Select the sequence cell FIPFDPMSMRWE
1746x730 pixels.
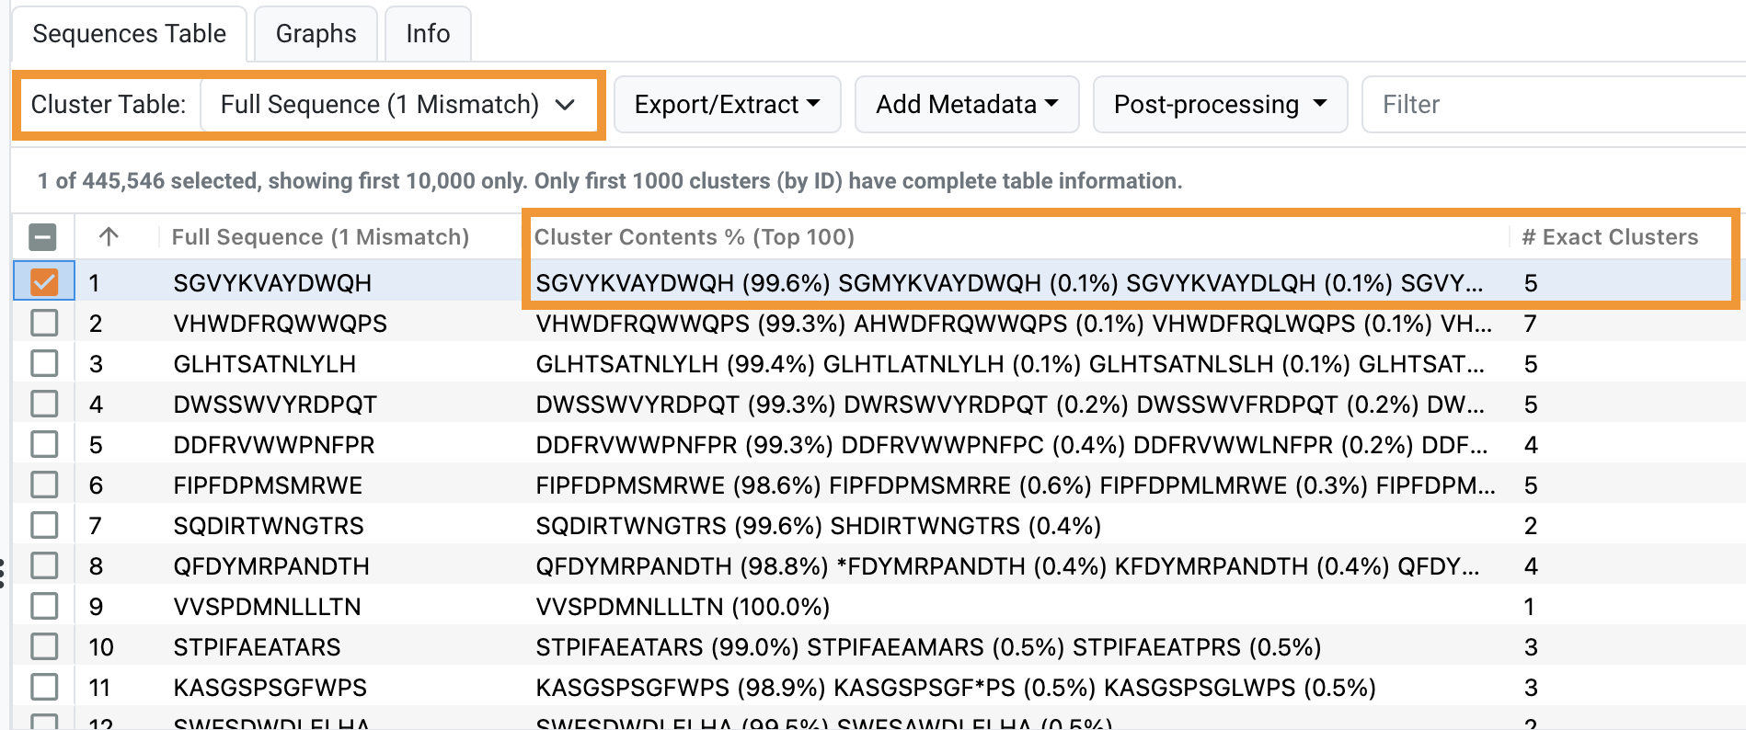click(268, 485)
